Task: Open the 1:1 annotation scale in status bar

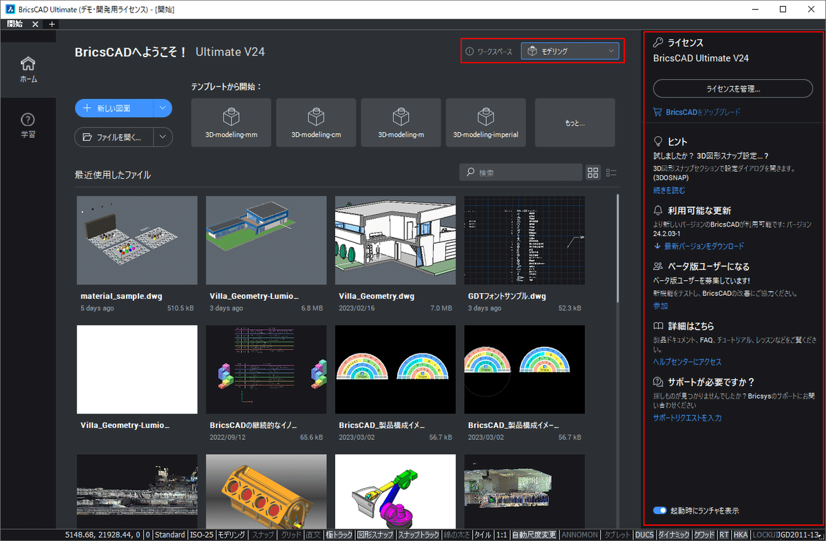Action: point(502,535)
